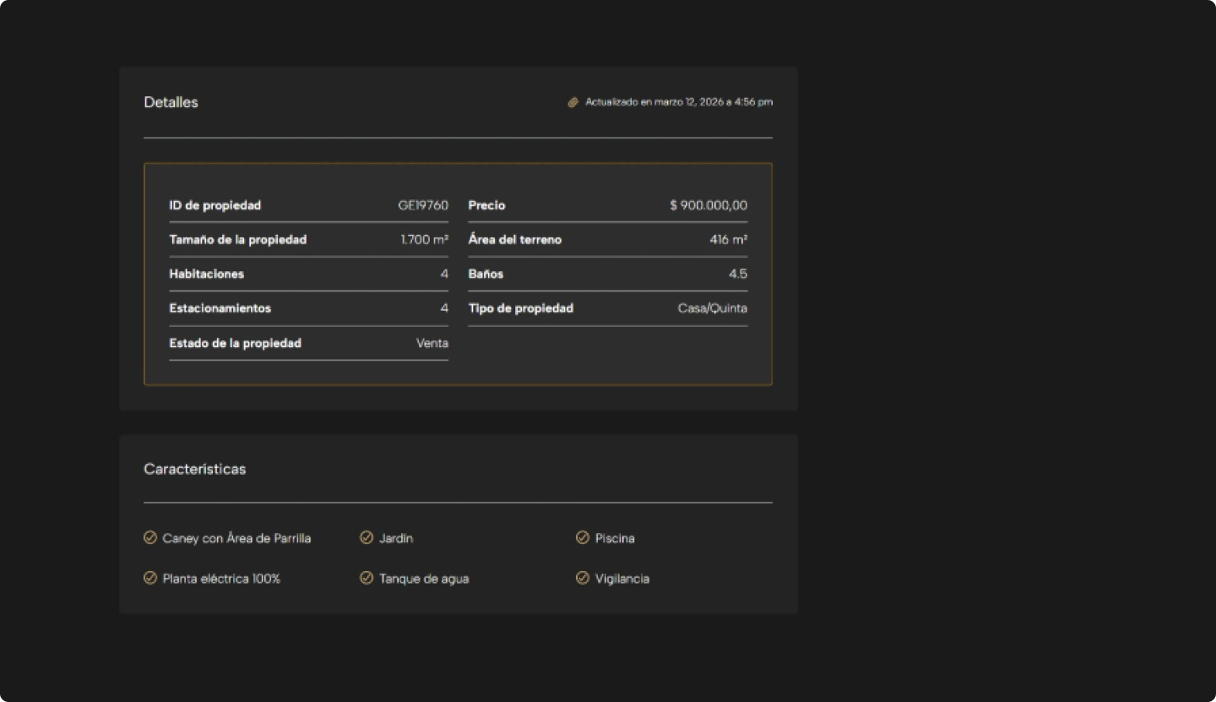Select the Baños value 4.5
This screenshot has height=702, width=1216.
(738, 274)
